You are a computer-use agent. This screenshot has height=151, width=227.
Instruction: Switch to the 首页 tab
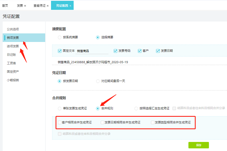tap(5, 6)
